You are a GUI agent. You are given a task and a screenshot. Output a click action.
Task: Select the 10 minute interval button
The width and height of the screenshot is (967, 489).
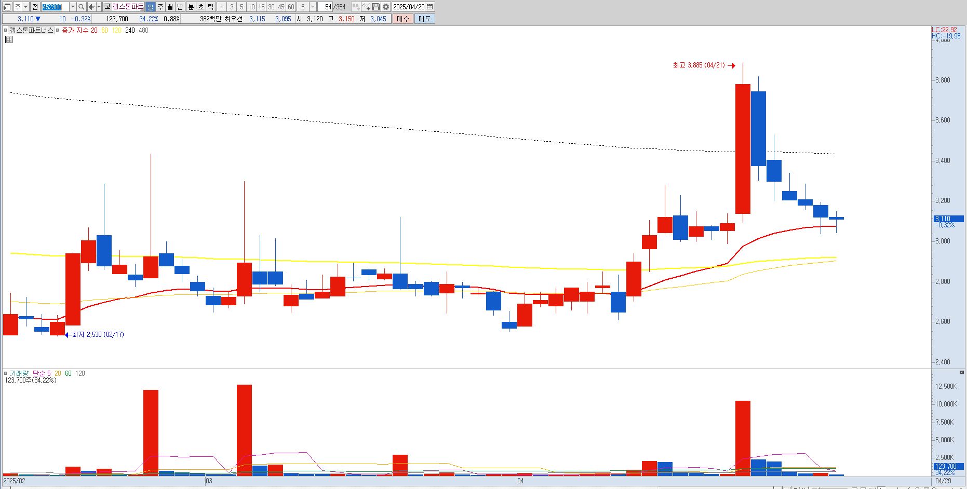coord(251,7)
